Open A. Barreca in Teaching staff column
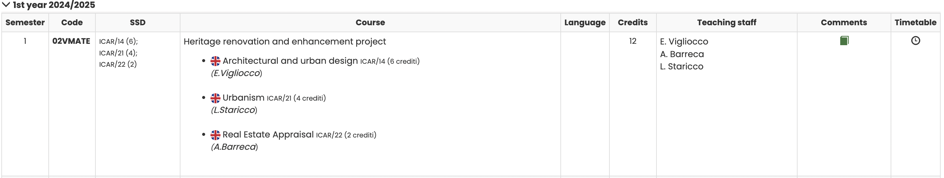Viewport: 944px width, 178px height. [x=681, y=54]
